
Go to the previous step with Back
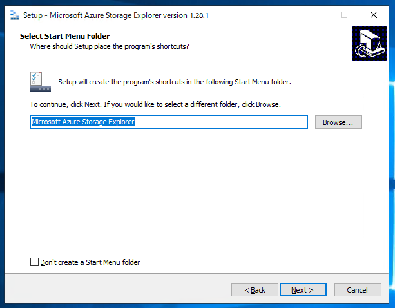pyautogui.click(x=255, y=289)
